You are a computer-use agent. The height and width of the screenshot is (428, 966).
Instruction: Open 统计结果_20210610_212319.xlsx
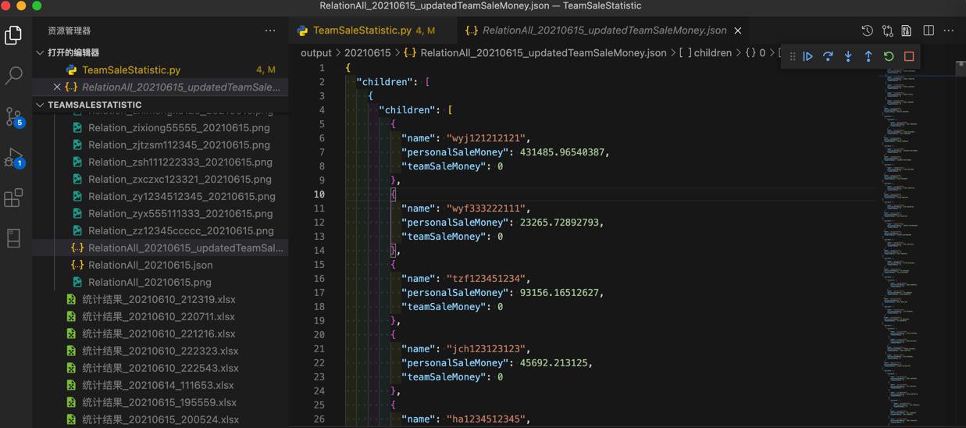point(160,299)
